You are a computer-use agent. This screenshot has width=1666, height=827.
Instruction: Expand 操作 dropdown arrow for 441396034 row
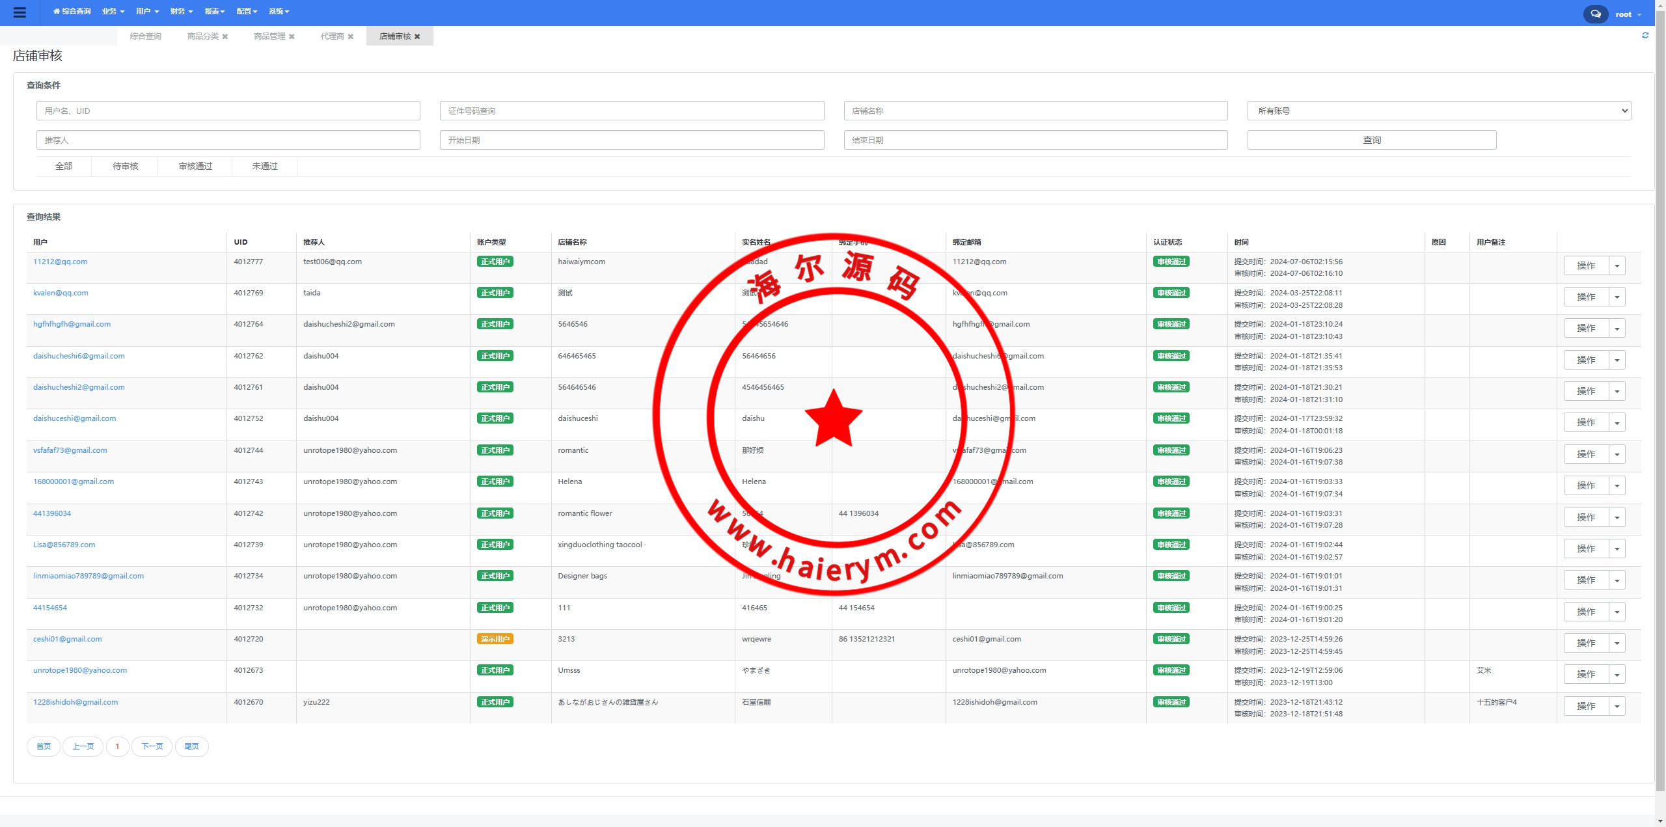point(1617,517)
